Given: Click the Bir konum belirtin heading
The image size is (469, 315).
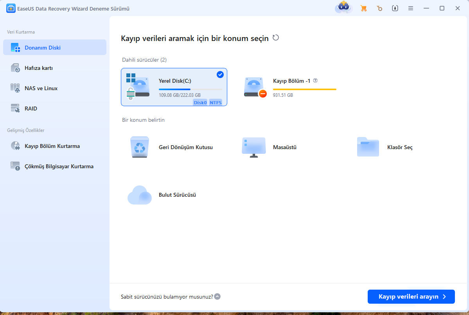Looking at the screenshot, I should point(143,120).
